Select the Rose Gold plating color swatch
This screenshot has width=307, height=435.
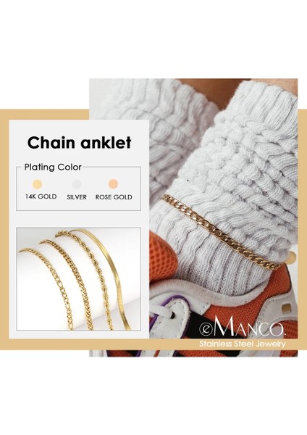tap(113, 184)
